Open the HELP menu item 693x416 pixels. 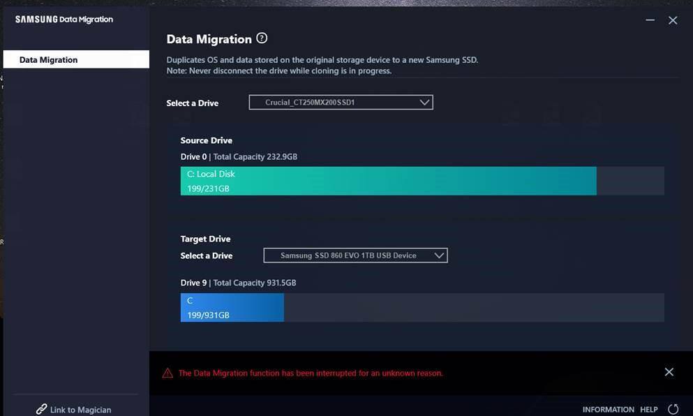pos(649,410)
